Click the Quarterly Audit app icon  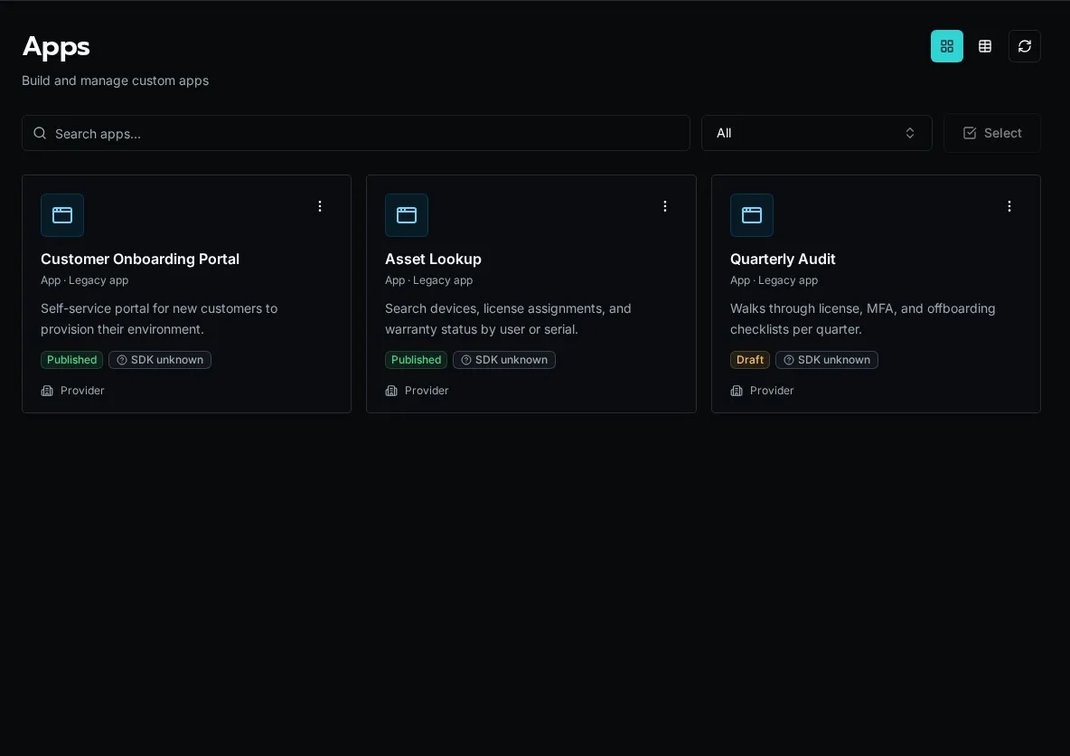point(751,215)
